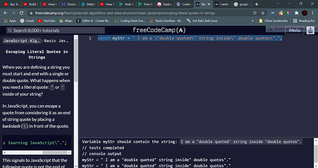Switch to the Coders tab

click(x=183, y=4)
